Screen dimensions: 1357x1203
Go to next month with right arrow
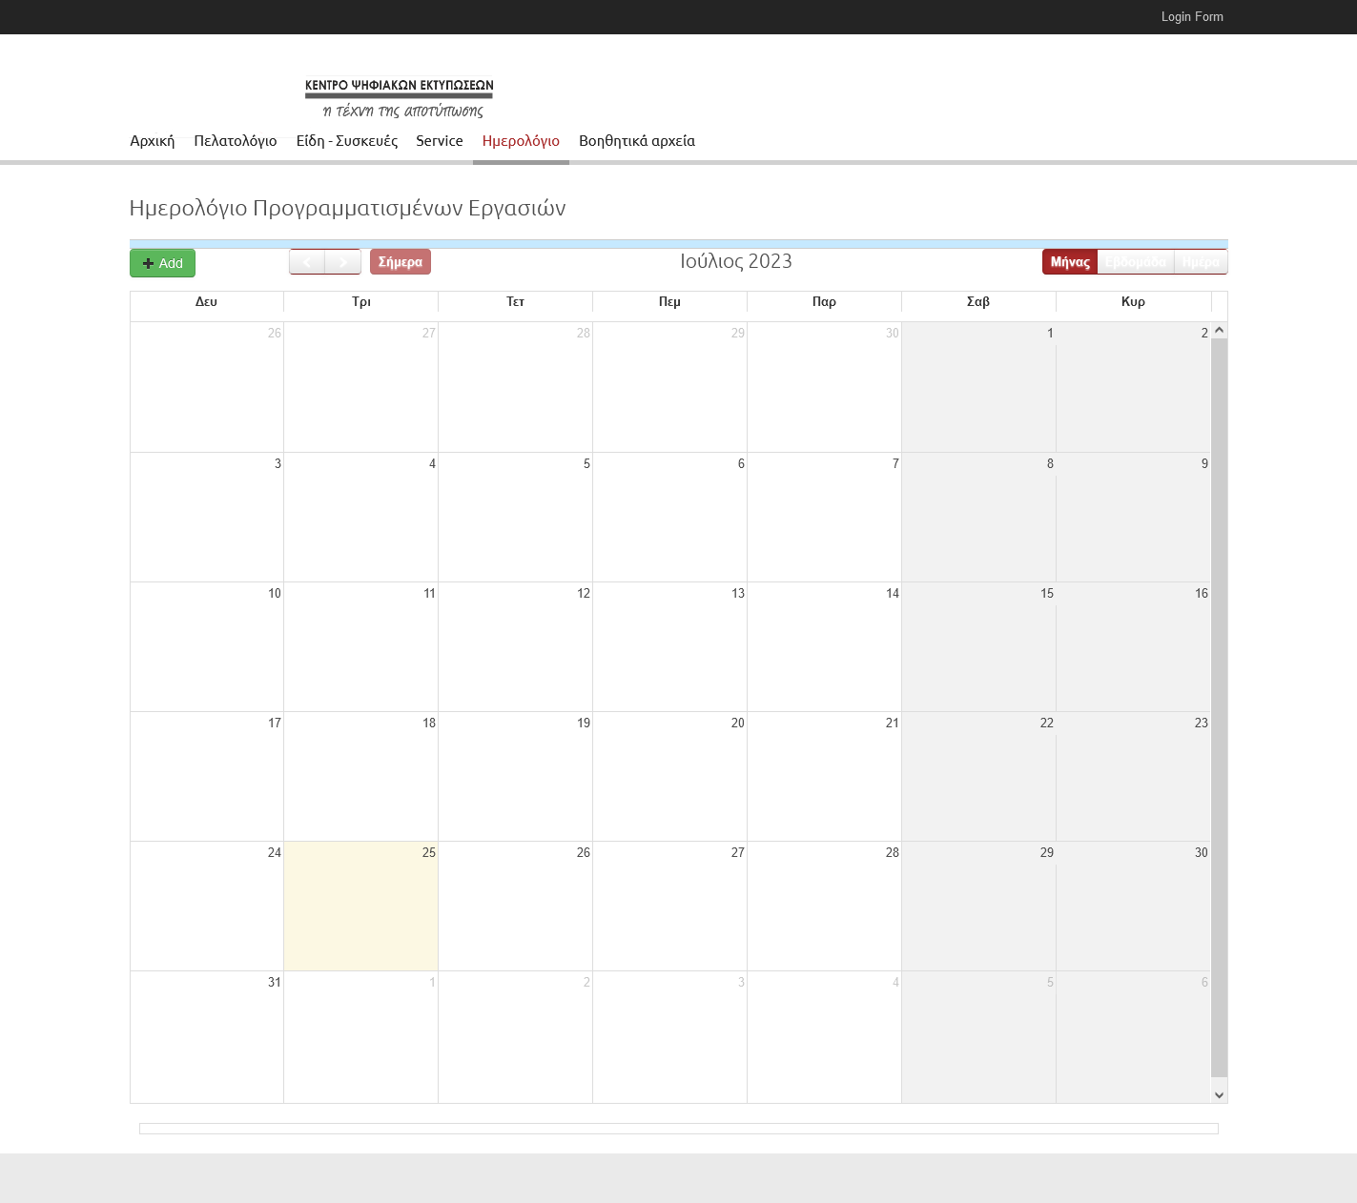point(343,262)
